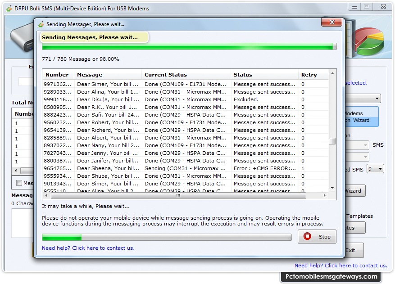The height and width of the screenshot is (284, 395).
Task: Select row 'Dear Janifer, Your bill...'
Action: (x=186, y=161)
